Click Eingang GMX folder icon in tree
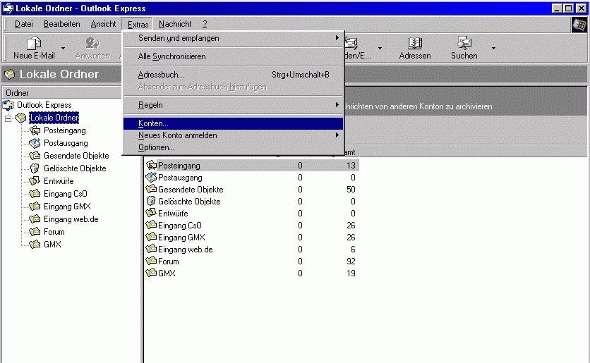The width and height of the screenshot is (590, 363). point(35,207)
